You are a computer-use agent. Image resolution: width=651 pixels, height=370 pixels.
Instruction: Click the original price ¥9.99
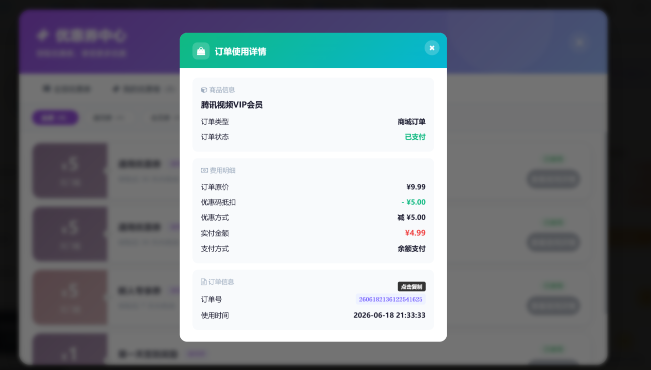coord(416,187)
